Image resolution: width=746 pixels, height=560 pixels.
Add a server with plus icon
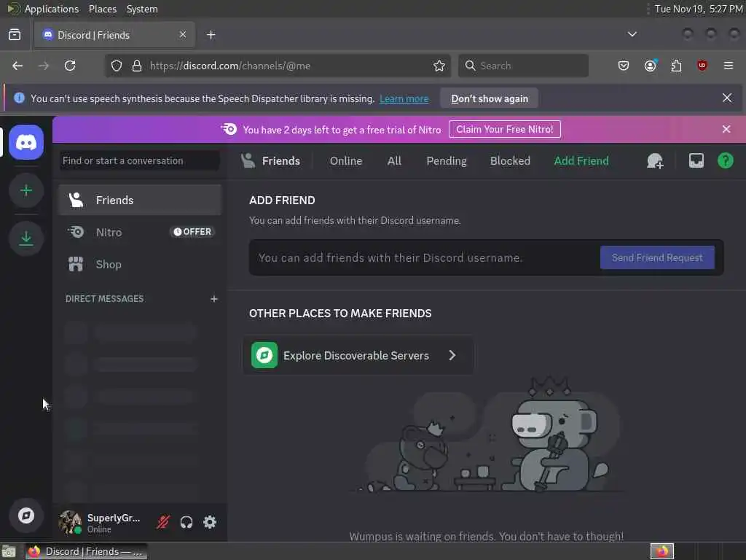26,190
